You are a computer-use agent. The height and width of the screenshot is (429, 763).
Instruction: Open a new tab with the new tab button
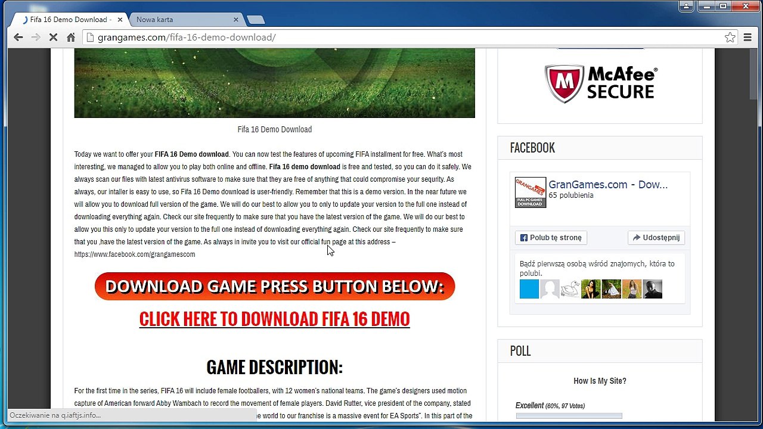tap(255, 20)
